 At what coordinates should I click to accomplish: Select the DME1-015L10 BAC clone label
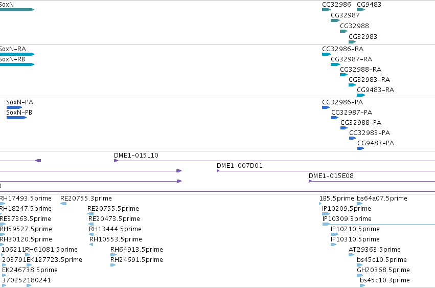136,156
